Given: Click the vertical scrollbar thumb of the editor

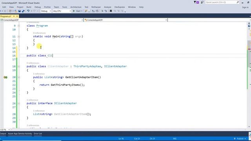Looking at the screenshot, I should 249,54.
